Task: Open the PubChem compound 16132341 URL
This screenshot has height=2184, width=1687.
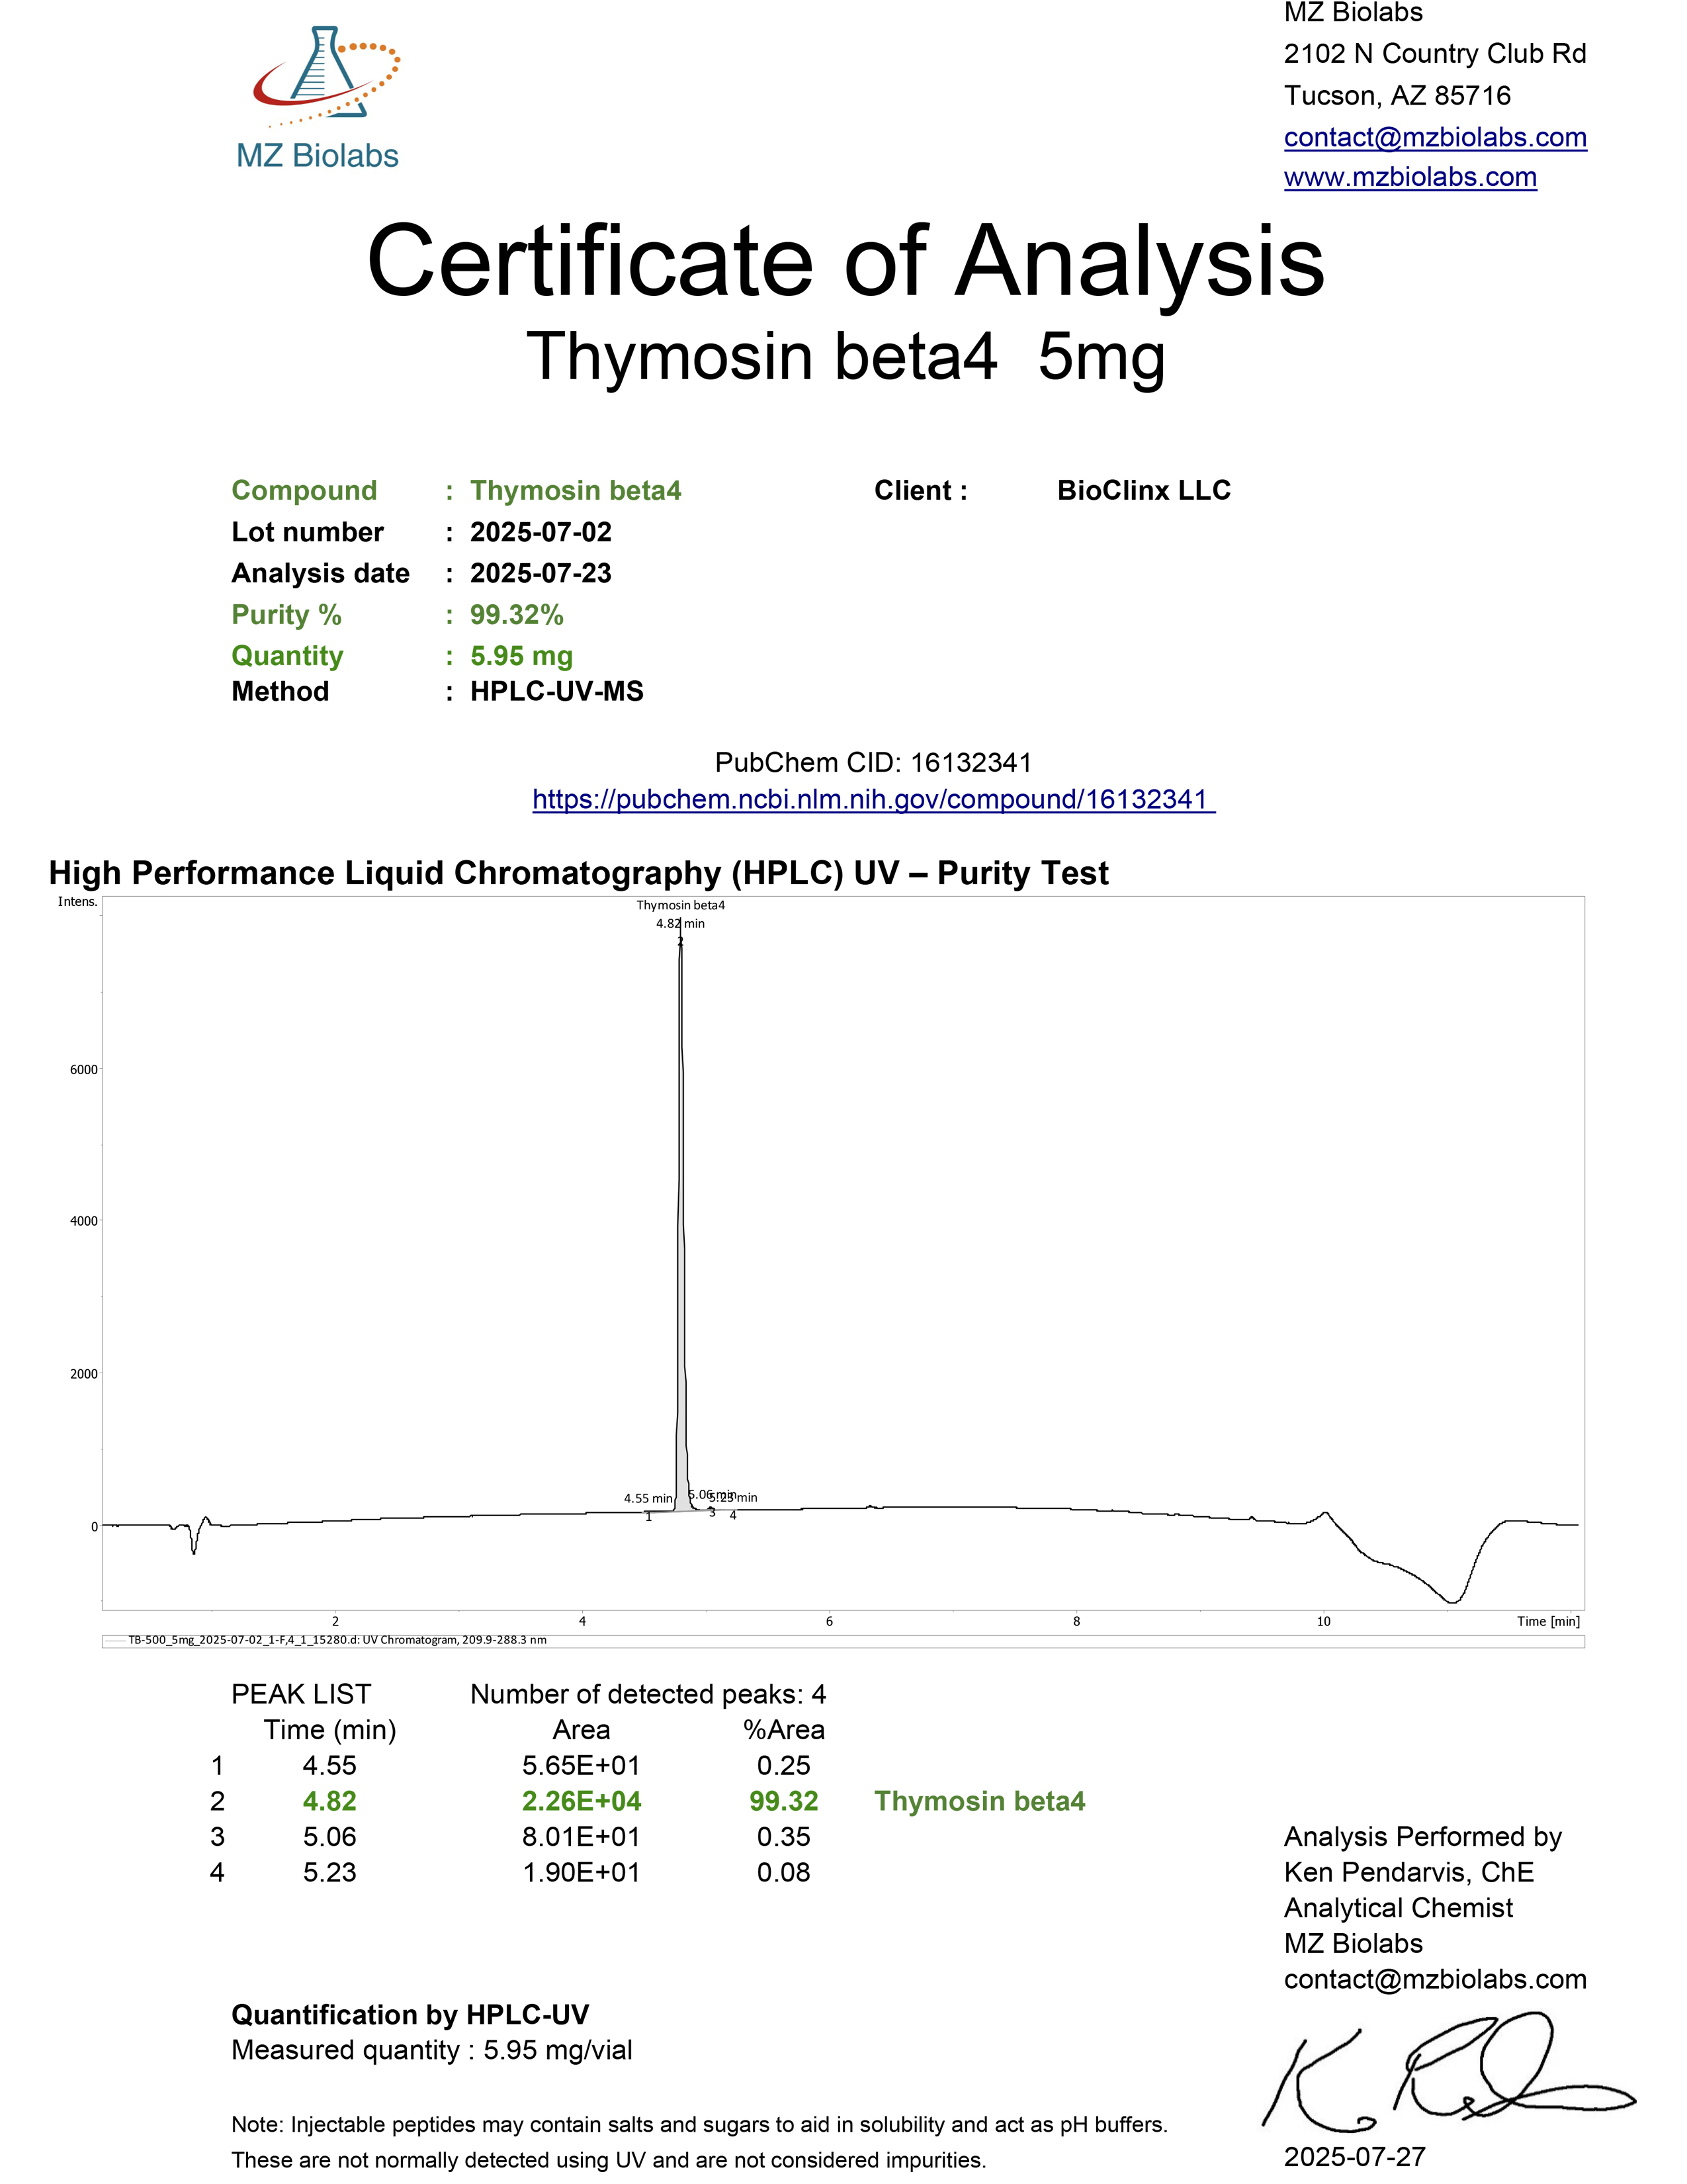Action: 873,799
